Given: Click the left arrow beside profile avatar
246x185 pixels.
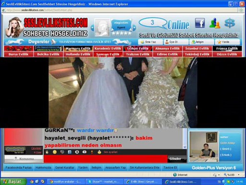Looking at the screenshot, I should [x=92, y=28].
